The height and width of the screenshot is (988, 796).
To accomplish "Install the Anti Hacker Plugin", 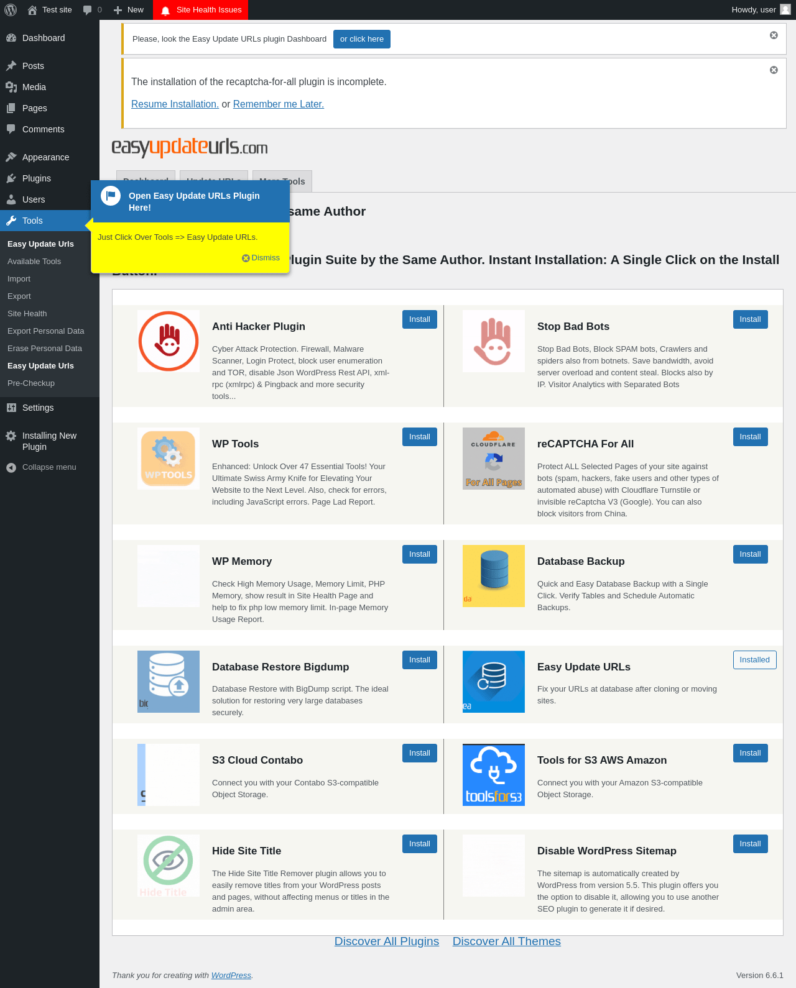I will [420, 319].
